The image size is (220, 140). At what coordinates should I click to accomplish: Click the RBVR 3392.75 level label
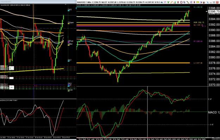(199, 23)
